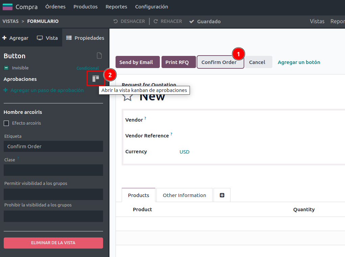Click the Vendor Reference field label

click(147, 136)
